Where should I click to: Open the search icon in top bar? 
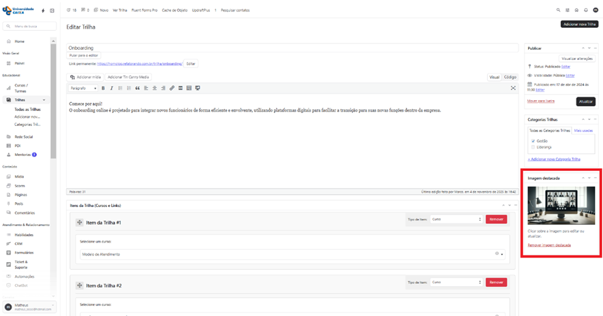pos(559,10)
